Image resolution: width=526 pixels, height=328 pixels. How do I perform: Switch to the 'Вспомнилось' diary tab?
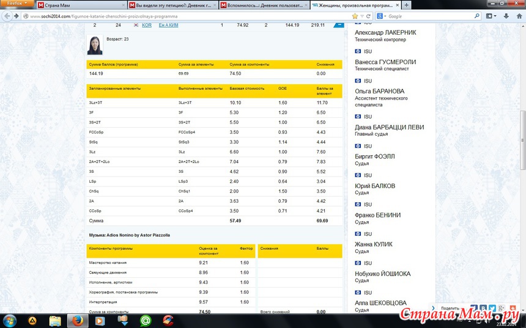[x=264, y=5]
